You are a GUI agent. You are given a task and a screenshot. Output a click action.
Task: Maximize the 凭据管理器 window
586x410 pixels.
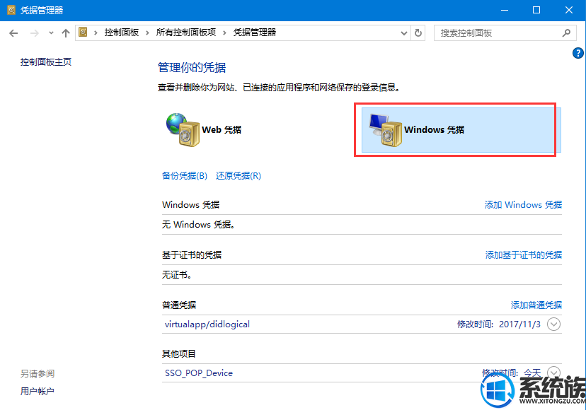coord(536,10)
